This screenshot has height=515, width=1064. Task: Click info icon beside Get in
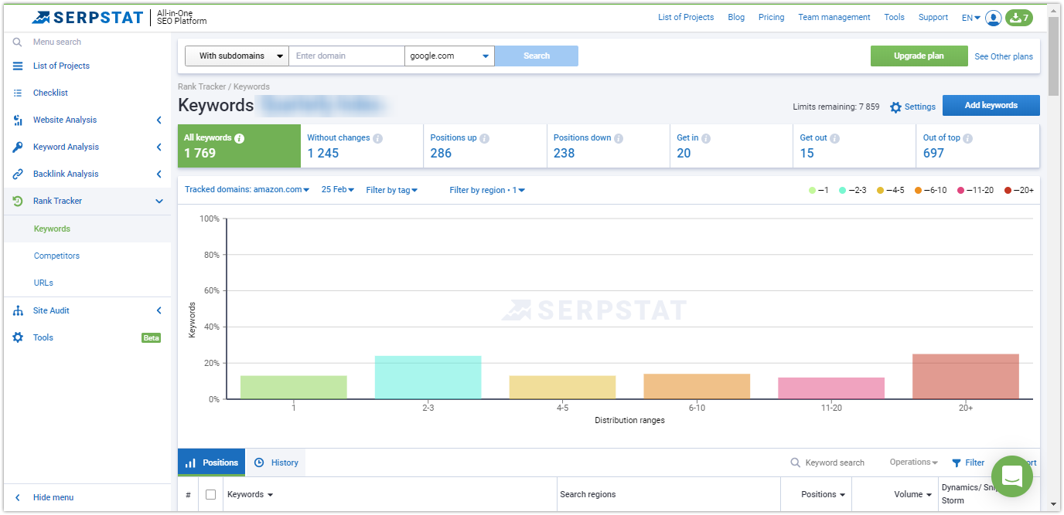706,138
